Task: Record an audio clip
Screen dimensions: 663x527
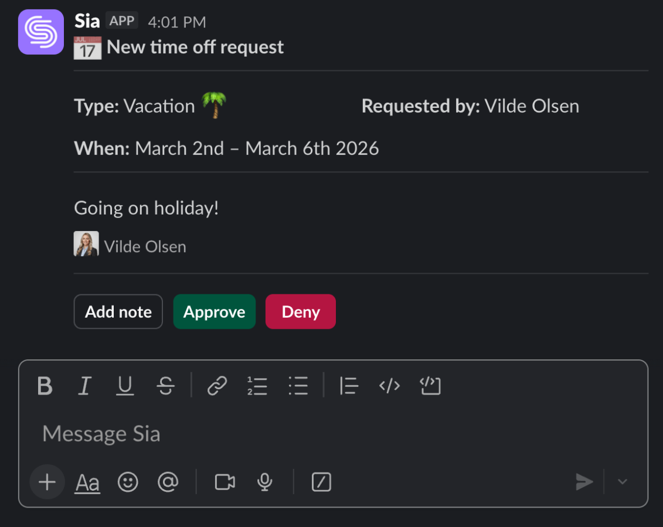Action: pyautogui.click(x=265, y=482)
